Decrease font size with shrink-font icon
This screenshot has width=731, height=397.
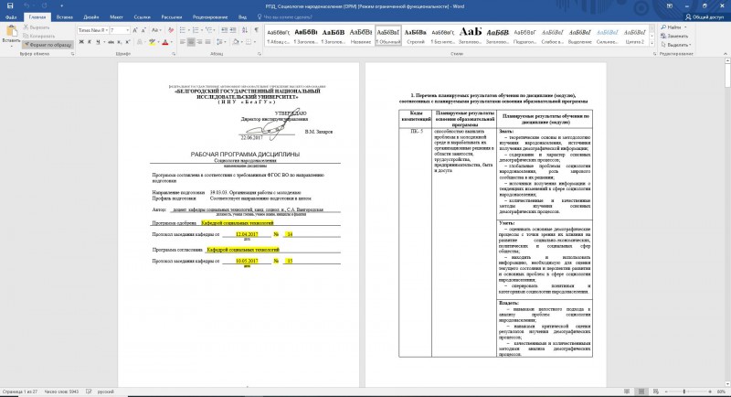pos(143,30)
